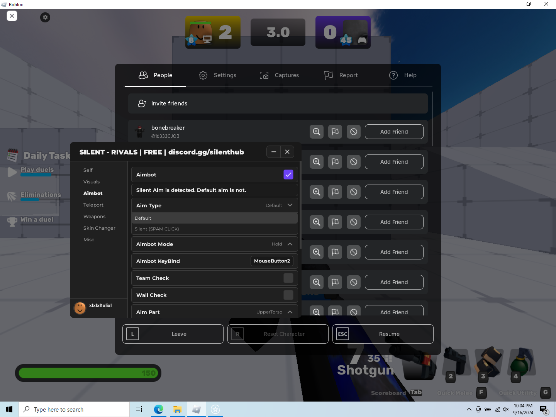Screen dimensions: 556x417
Task: Open the Help tab
Action: click(x=403, y=75)
